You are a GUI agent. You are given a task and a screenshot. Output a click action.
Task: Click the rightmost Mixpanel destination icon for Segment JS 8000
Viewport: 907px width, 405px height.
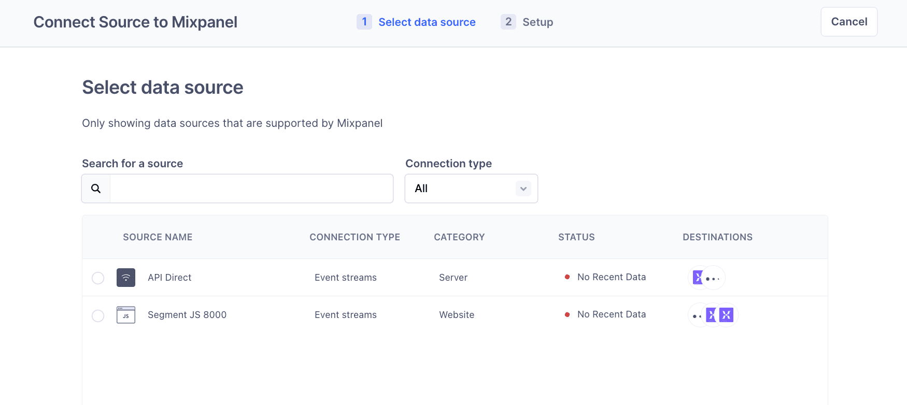tap(727, 315)
